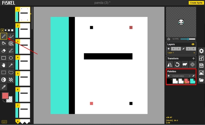Select the white palette color 3
The image size is (205, 125).
[181, 81]
